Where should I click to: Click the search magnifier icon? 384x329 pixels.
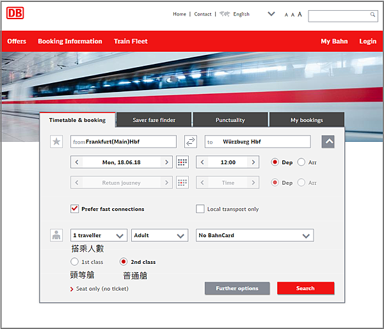(372, 15)
